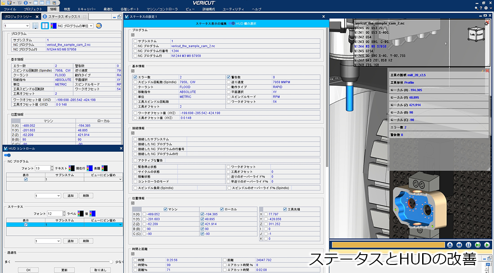Click the Home view icon in the 3D view
This screenshot has height=273, width=494.
click(486, 23)
